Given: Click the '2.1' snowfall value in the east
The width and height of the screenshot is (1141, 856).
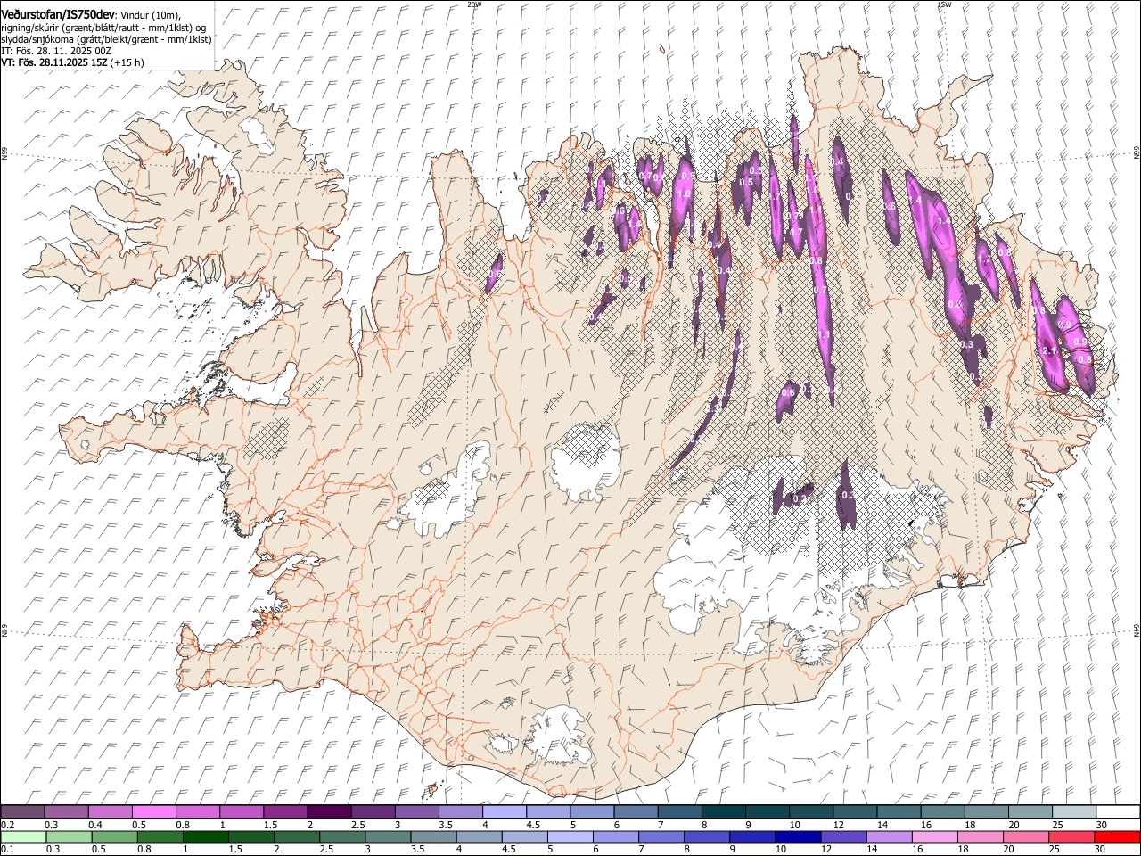Looking at the screenshot, I should click(x=1049, y=351).
